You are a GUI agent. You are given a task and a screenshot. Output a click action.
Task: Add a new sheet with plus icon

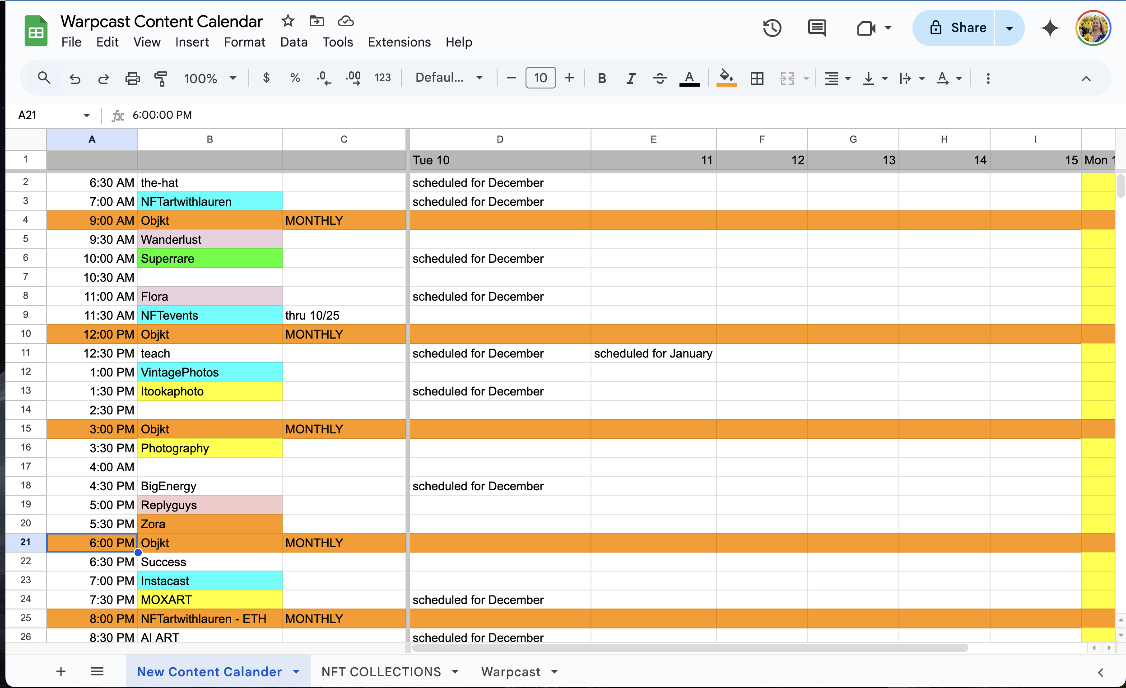pyautogui.click(x=61, y=672)
